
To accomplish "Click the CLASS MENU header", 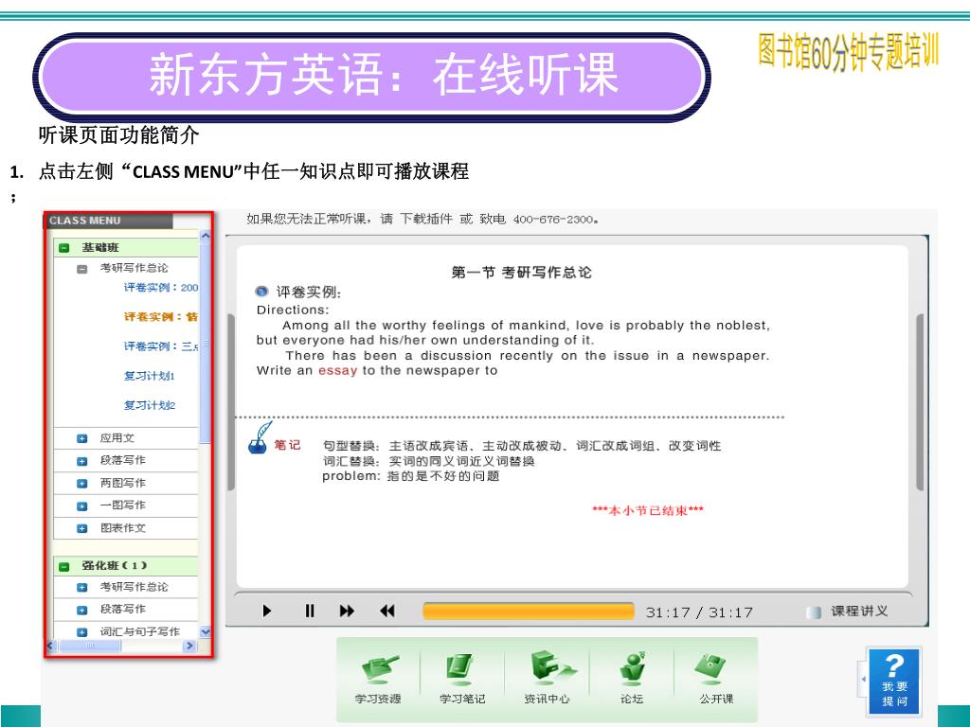I will (108, 221).
